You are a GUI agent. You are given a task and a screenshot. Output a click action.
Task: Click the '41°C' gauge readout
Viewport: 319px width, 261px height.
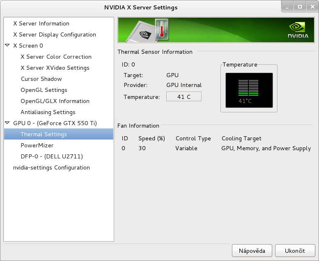pyautogui.click(x=245, y=101)
